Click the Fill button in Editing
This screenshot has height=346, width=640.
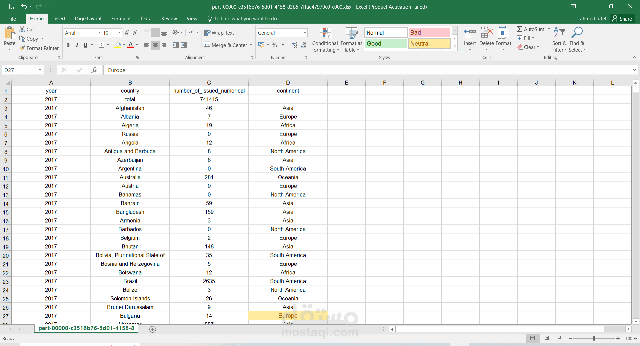pos(525,38)
